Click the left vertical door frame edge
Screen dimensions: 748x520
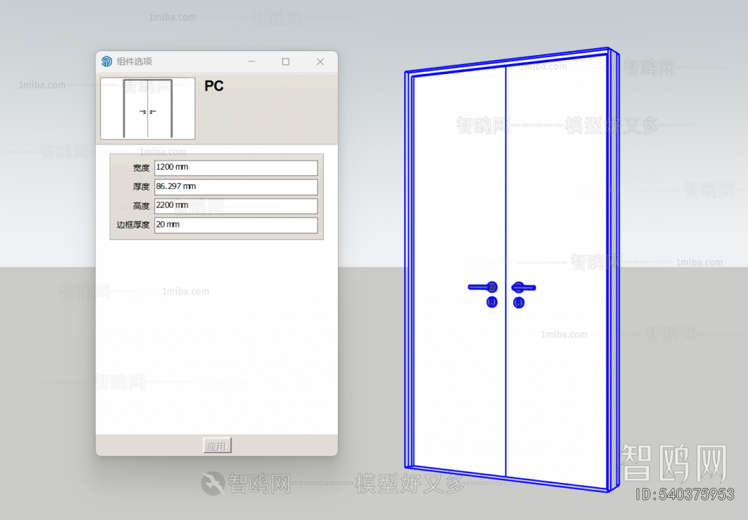(x=409, y=264)
